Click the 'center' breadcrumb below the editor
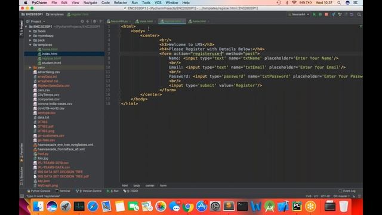Viewport: 382px width, 215px height. (150, 186)
